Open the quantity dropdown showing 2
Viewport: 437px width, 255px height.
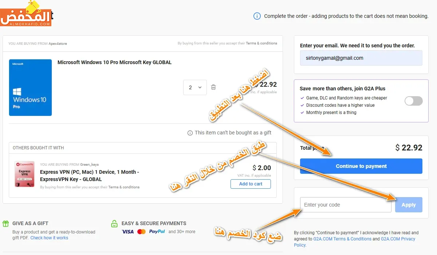(x=195, y=87)
